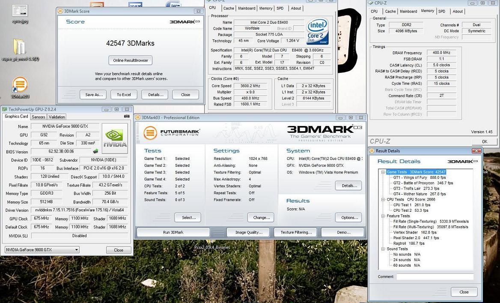Export score with the To Excel button
Image resolution: width=500 pixels, height=303 pixels.
click(124, 95)
